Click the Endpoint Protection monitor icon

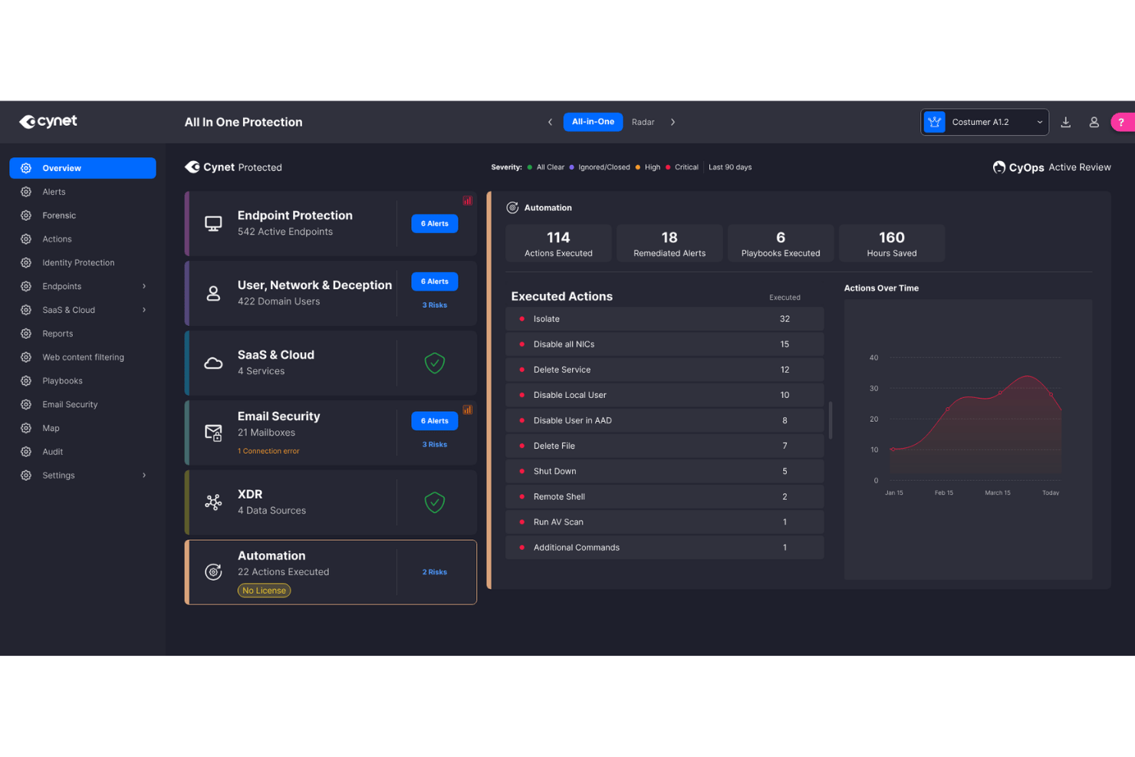(x=213, y=223)
